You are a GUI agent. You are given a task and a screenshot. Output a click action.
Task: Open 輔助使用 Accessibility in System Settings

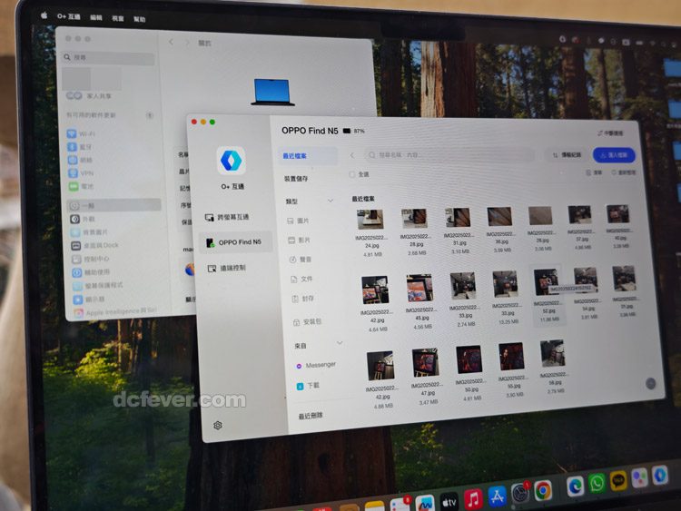91,272
